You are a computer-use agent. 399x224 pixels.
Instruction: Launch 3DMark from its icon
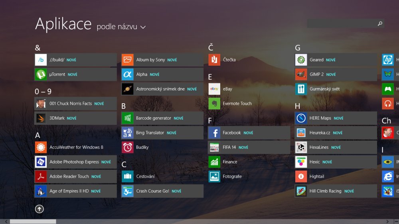[x=41, y=118]
